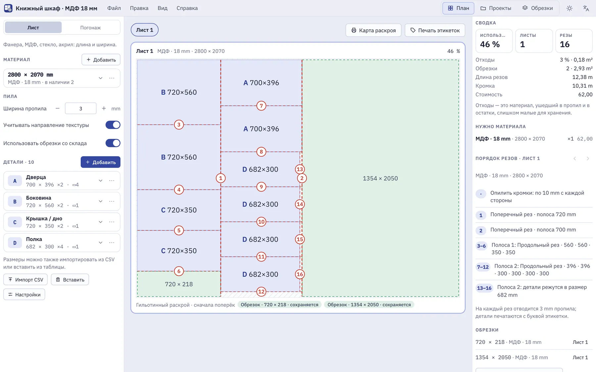Toggle Учитывать направление текстуры switch
This screenshot has width=596, height=372.
click(x=113, y=125)
